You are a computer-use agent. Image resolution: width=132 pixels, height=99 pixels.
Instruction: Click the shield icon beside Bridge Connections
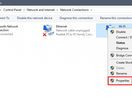coord(112,55)
